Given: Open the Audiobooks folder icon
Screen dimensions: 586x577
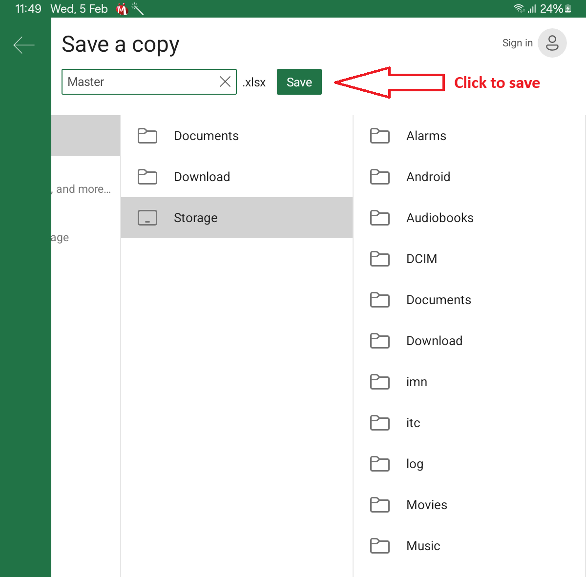Looking at the screenshot, I should pyautogui.click(x=380, y=218).
